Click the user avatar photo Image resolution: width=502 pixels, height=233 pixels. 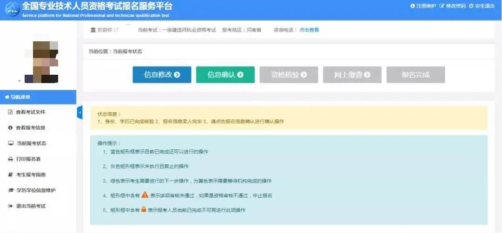pos(42,62)
